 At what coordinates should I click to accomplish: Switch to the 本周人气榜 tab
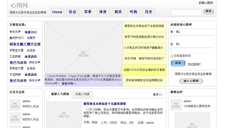coord(82,94)
